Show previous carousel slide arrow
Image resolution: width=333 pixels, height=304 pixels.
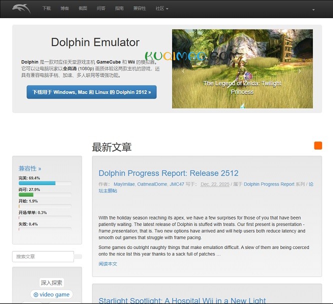click(183, 71)
